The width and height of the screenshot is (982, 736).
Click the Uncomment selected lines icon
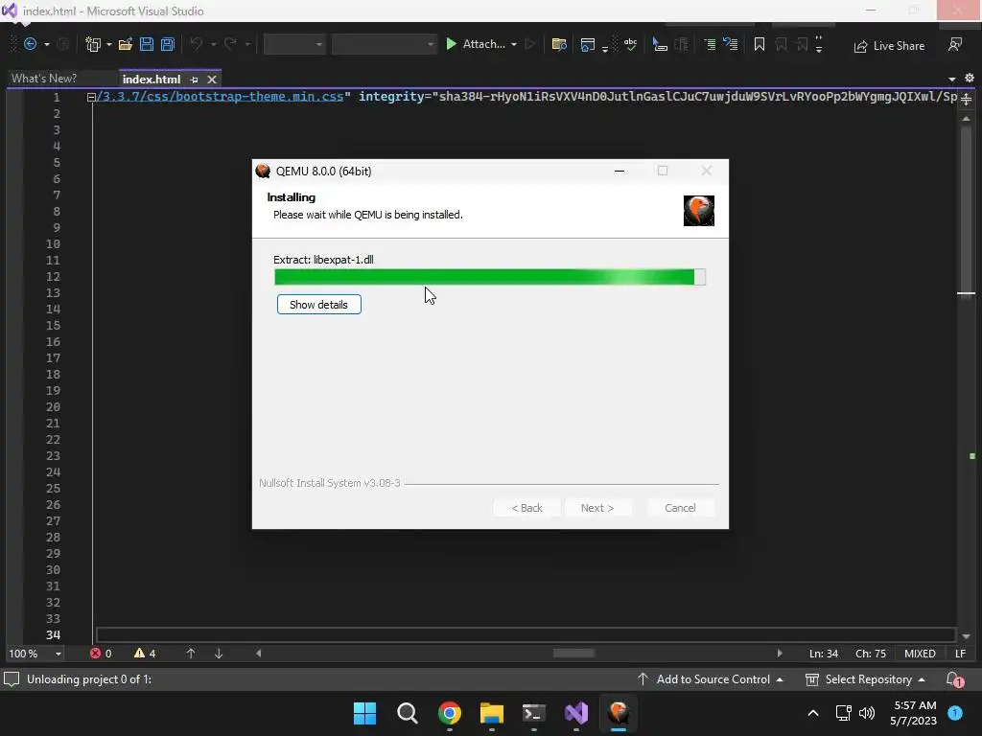pyautogui.click(x=730, y=44)
